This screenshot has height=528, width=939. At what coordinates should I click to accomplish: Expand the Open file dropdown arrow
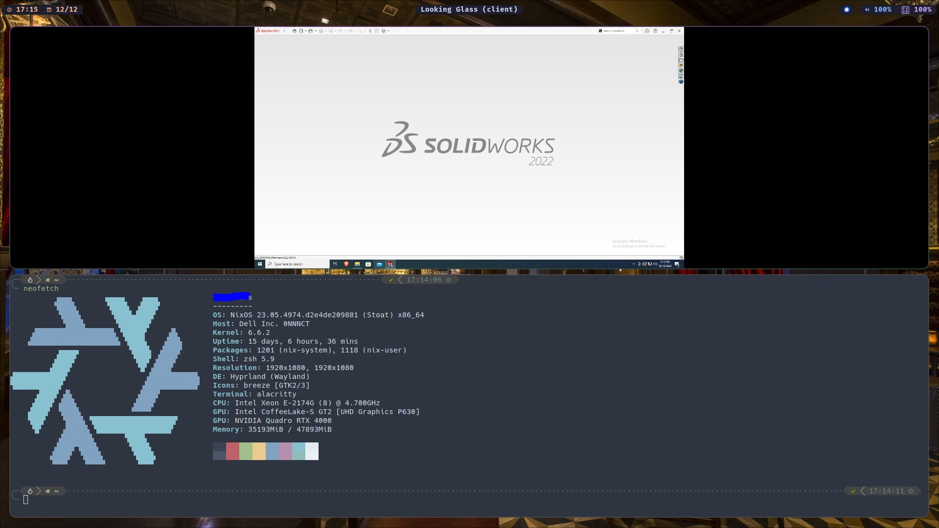coord(316,31)
